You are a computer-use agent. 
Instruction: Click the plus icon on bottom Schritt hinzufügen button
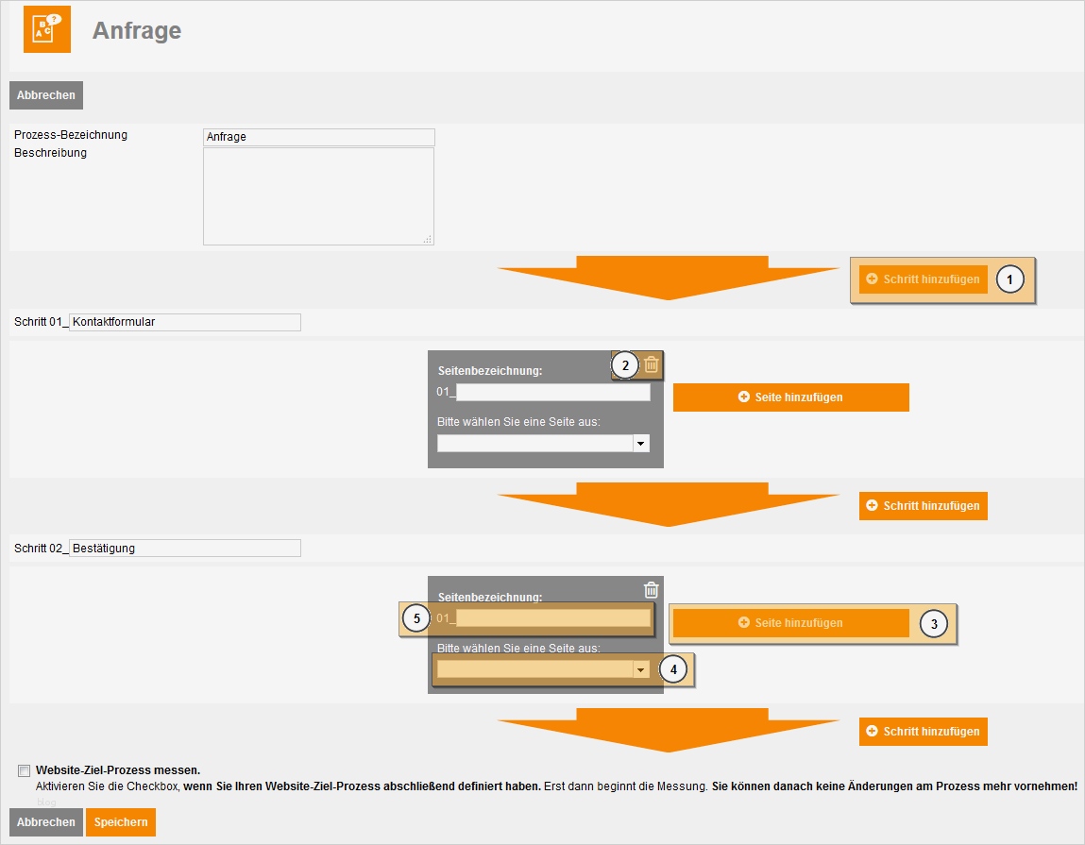[872, 732]
